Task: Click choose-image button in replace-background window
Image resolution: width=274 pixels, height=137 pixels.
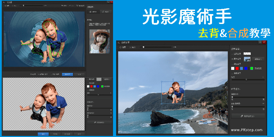Action: click(258, 59)
